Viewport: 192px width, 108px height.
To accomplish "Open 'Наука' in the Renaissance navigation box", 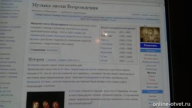I will [151, 76].
